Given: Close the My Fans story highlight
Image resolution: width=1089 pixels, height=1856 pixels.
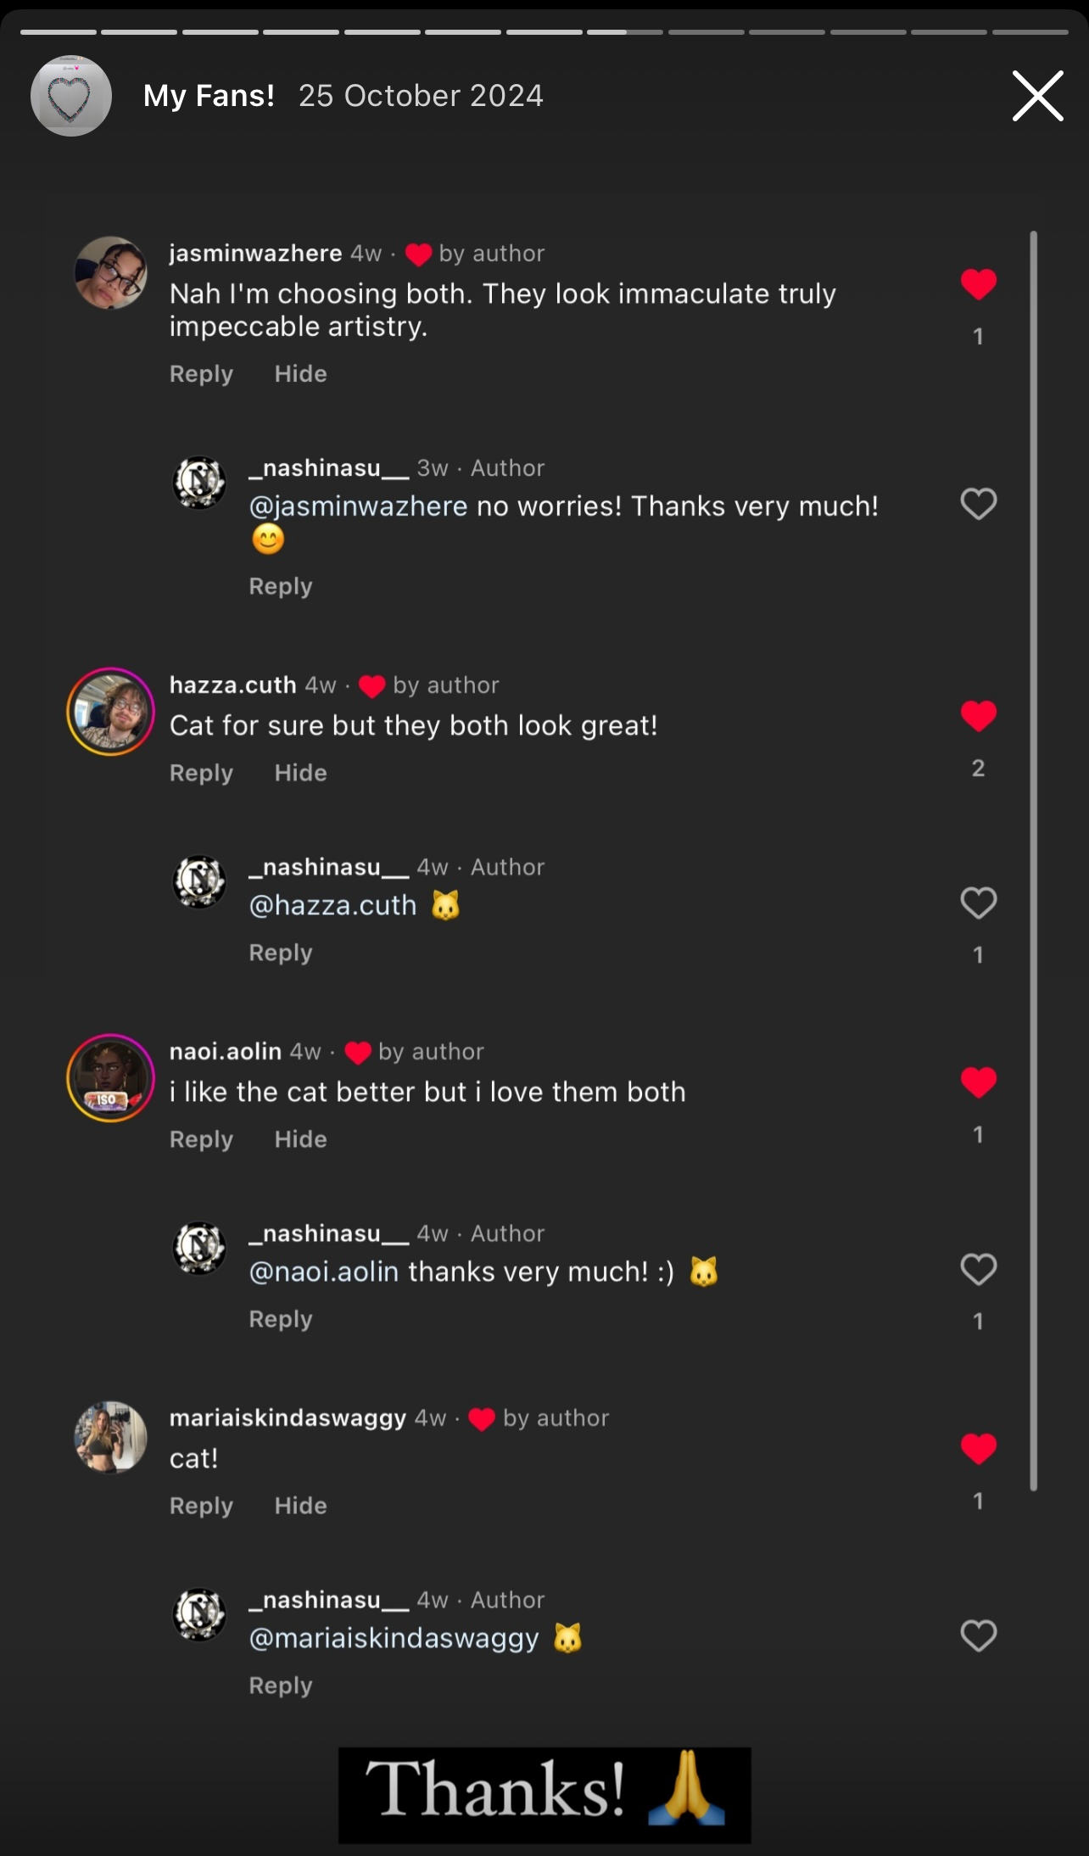Looking at the screenshot, I should pyautogui.click(x=1037, y=96).
